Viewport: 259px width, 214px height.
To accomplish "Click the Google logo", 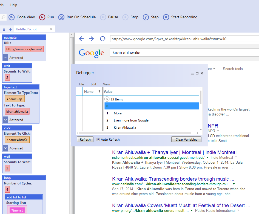I will [x=91, y=53].
